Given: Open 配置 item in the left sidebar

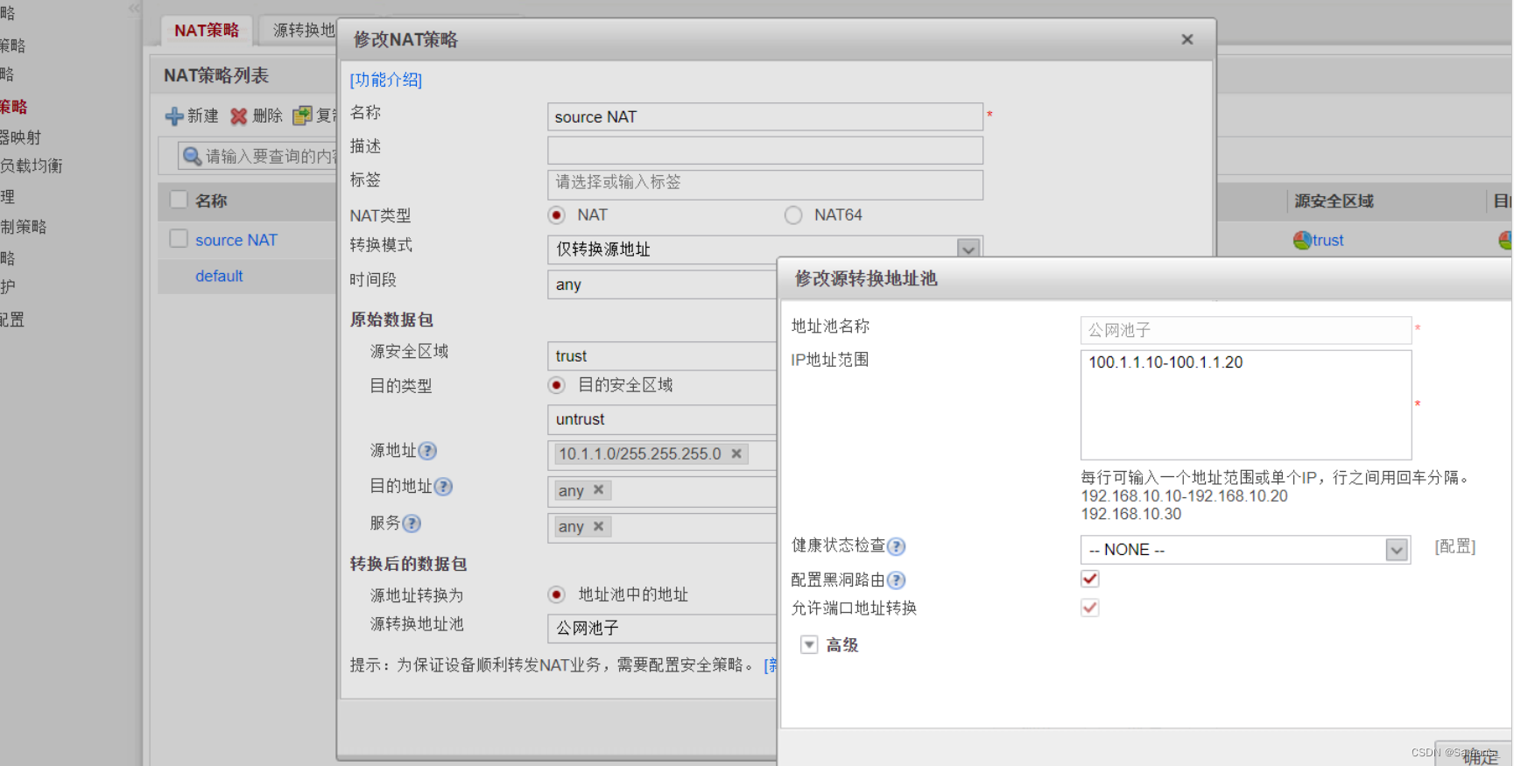Looking at the screenshot, I should tap(12, 320).
